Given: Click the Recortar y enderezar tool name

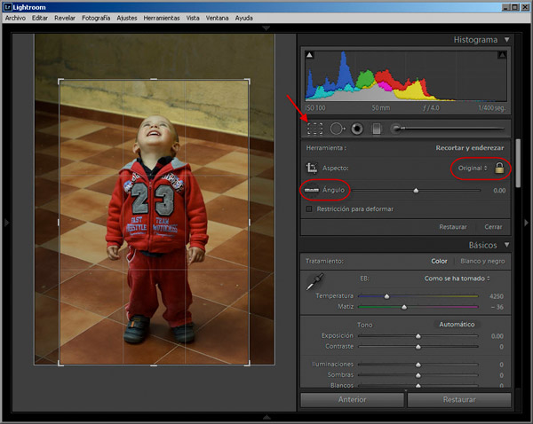Looking at the screenshot, I should [x=470, y=148].
